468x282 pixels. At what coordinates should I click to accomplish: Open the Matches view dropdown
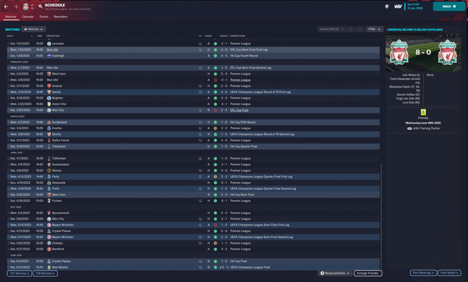(x=34, y=29)
